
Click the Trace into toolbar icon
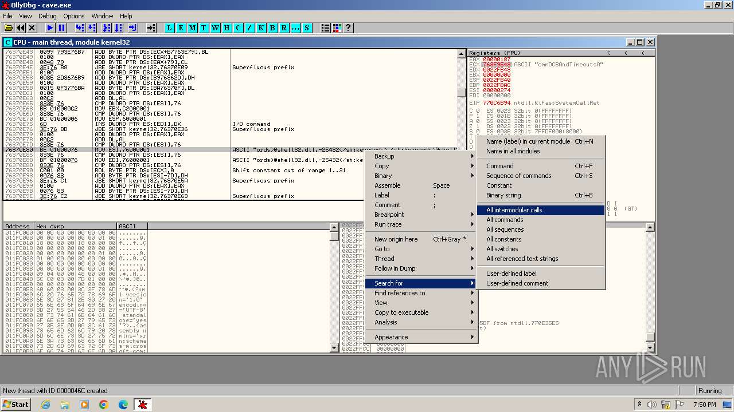pyautogui.click(x=107, y=27)
